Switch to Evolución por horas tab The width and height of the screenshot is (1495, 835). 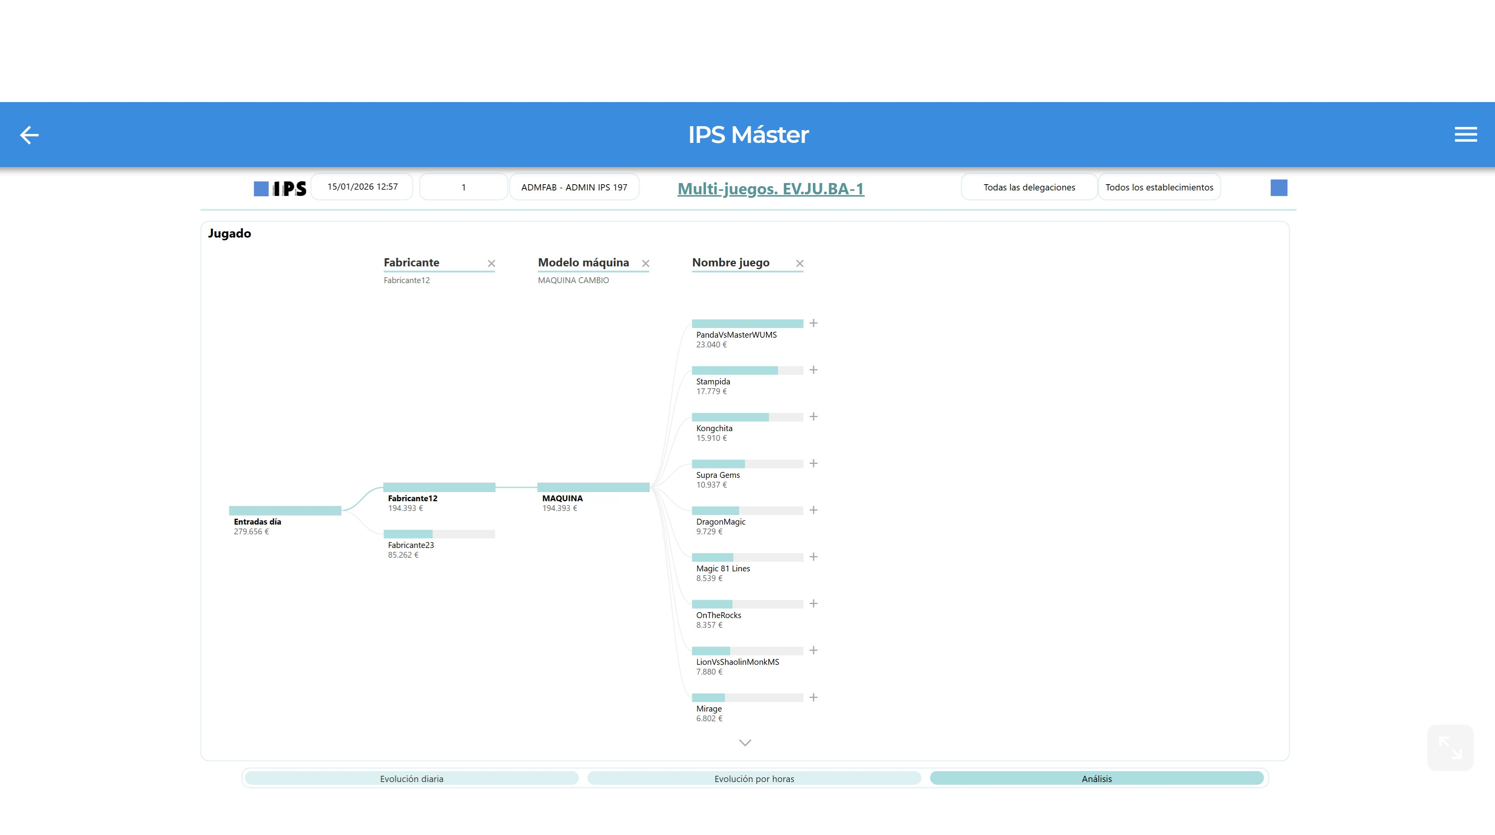754,779
